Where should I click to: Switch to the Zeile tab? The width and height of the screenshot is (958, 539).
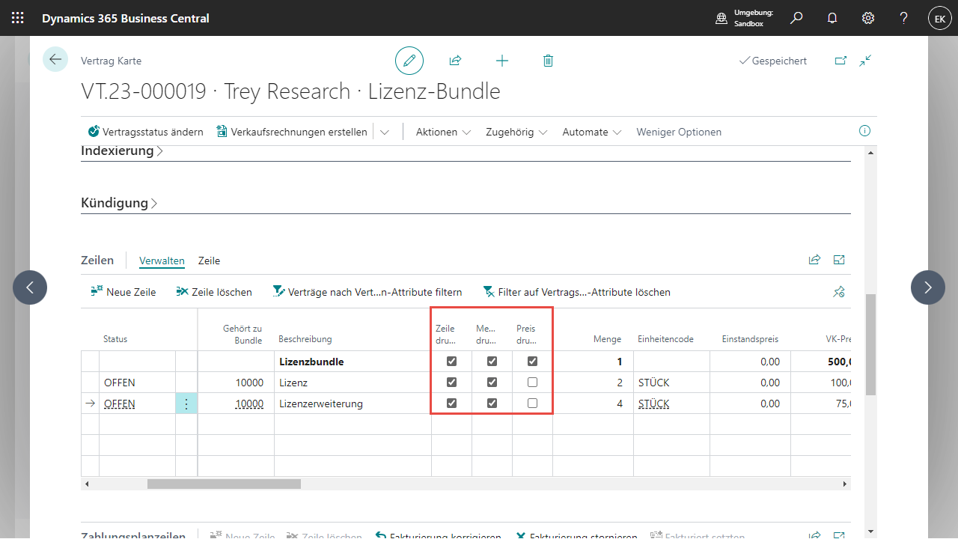[x=209, y=261]
